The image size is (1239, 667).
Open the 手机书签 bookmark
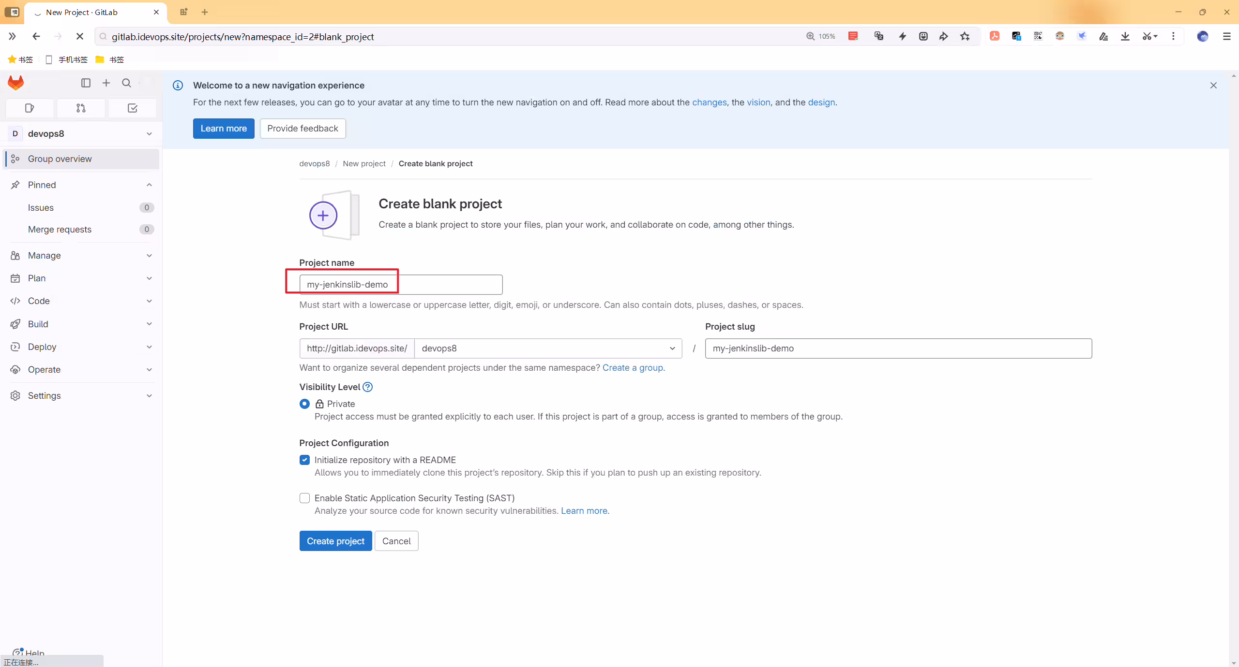tap(66, 59)
